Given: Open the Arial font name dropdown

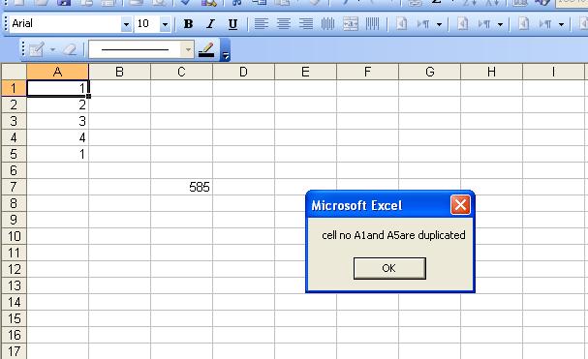Looking at the screenshot, I should click(x=126, y=24).
